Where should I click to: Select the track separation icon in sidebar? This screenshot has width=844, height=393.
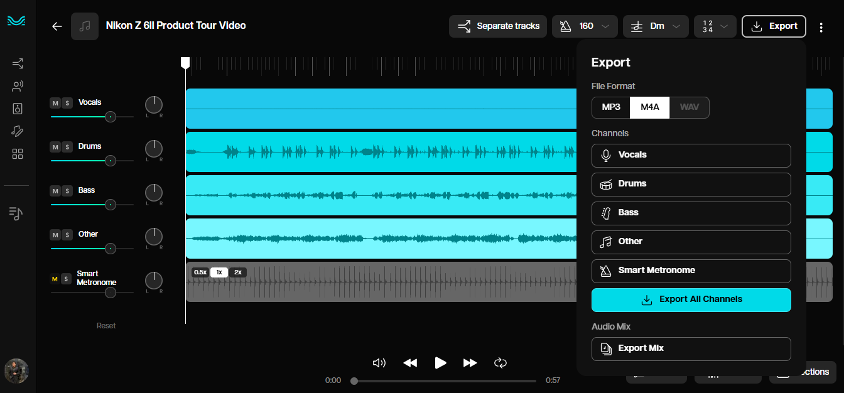17,63
